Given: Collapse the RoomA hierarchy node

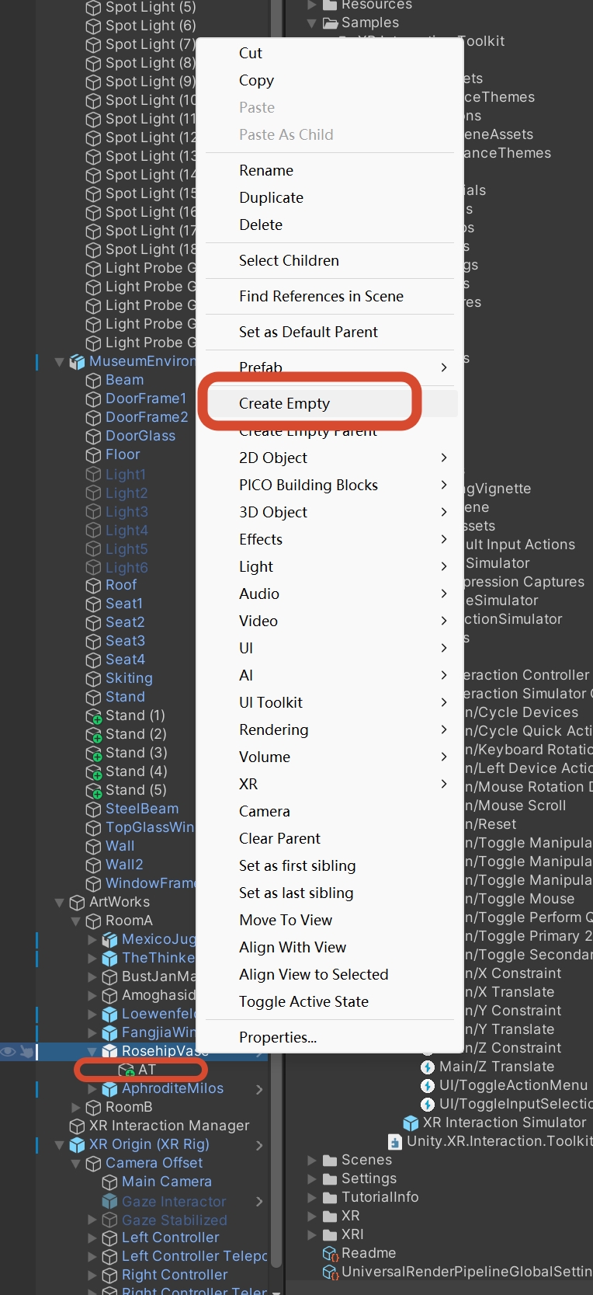Looking at the screenshot, I should (x=75, y=921).
